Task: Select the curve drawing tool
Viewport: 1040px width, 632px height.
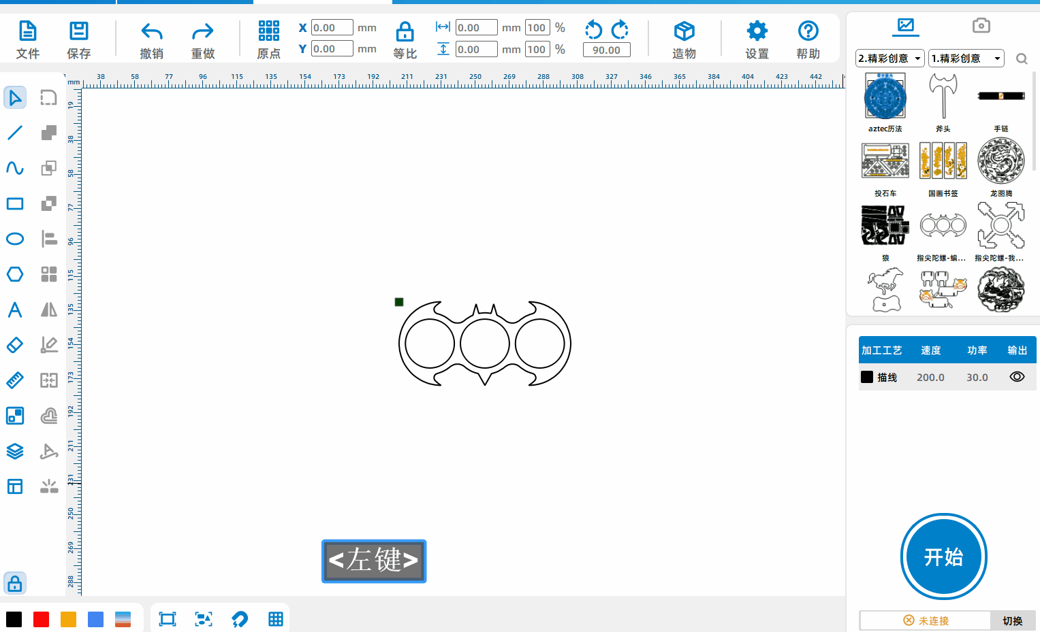Action: click(x=15, y=168)
